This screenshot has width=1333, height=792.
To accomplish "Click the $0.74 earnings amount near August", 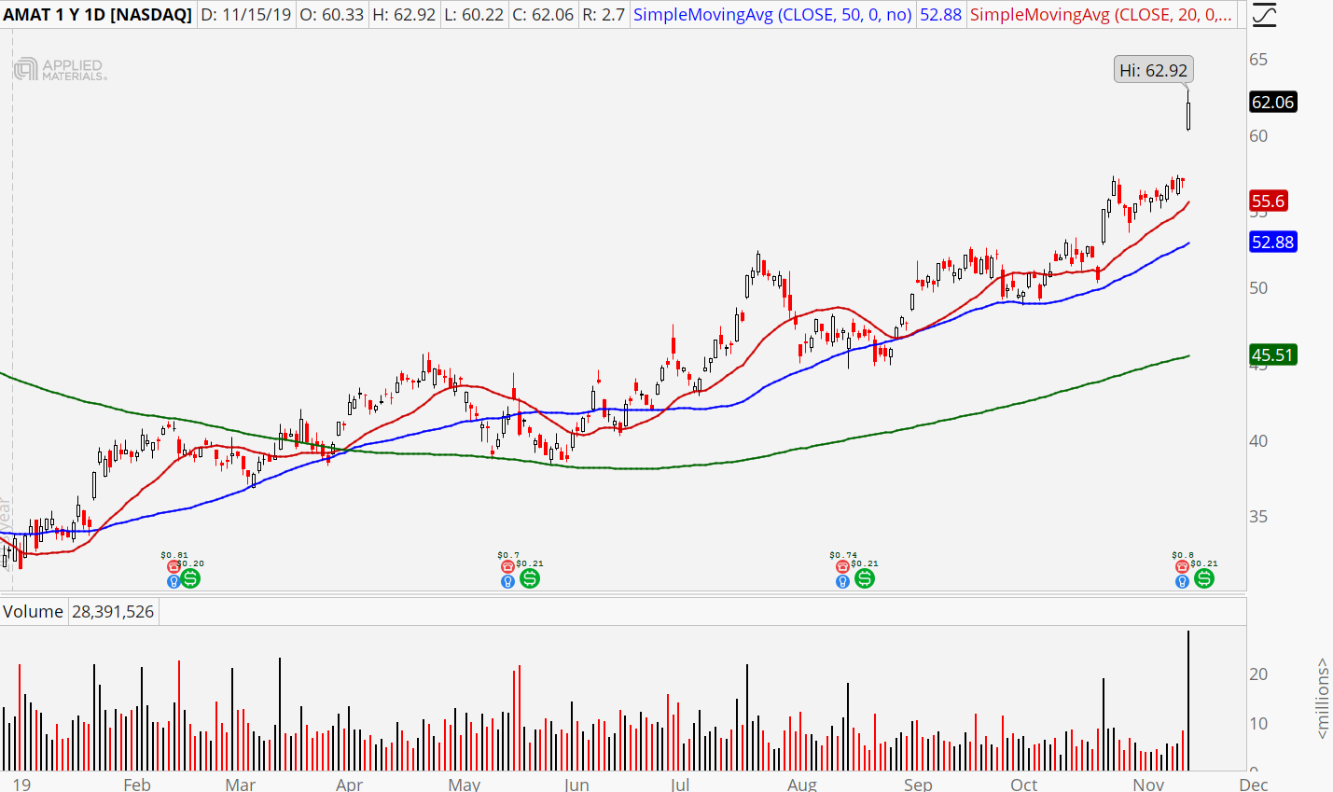I will coord(843,555).
